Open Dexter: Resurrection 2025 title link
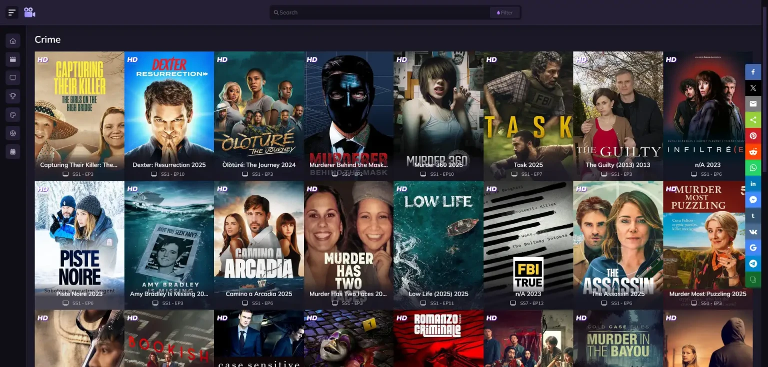 coord(169,165)
